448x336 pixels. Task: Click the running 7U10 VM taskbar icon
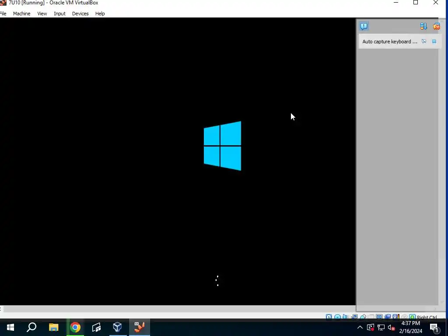(140, 327)
